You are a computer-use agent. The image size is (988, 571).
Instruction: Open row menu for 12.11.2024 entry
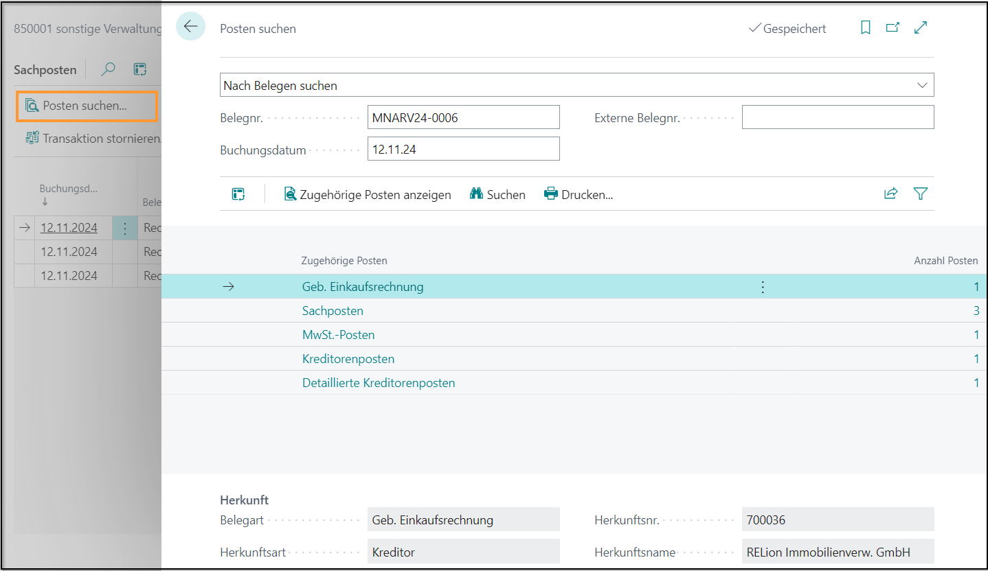pyautogui.click(x=124, y=229)
